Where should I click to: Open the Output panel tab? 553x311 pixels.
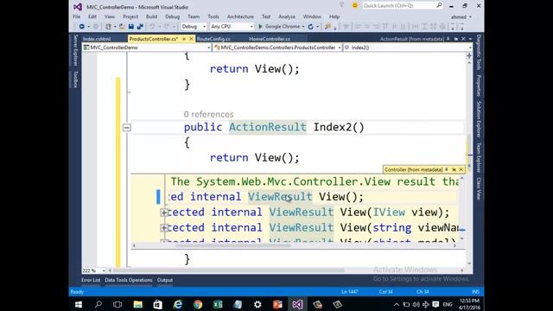(165, 280)
